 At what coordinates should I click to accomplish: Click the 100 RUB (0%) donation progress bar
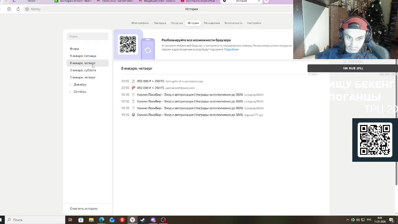point(353,68)
